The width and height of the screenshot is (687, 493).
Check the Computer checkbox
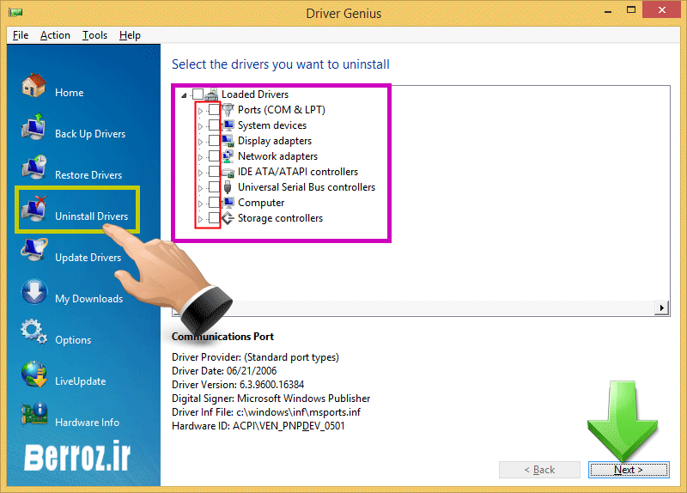(x=214, y=203)
